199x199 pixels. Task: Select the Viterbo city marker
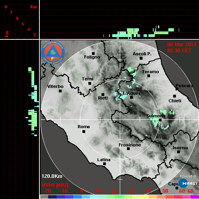point(60,91)
